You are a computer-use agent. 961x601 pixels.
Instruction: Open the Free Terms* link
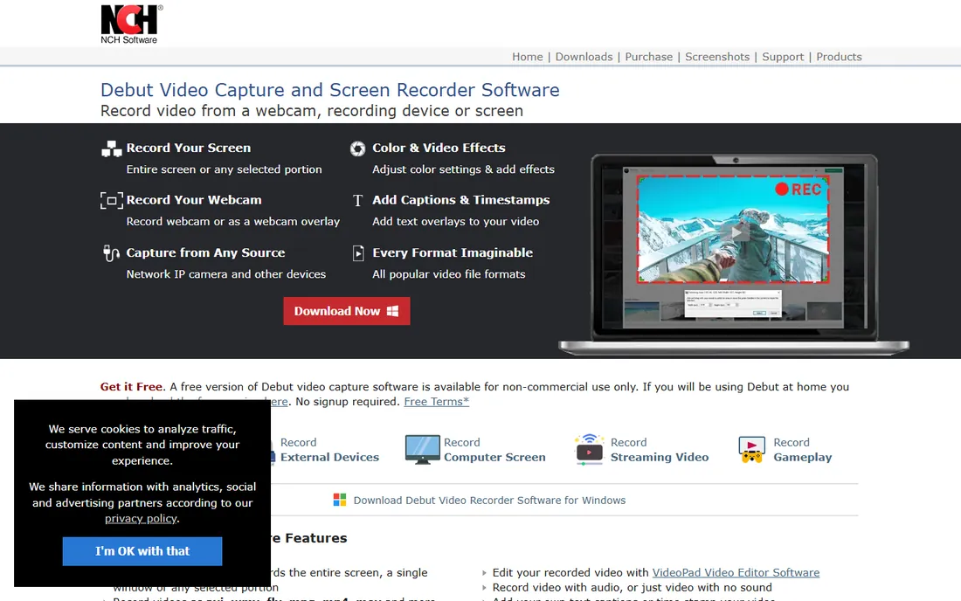click(436, 401)
